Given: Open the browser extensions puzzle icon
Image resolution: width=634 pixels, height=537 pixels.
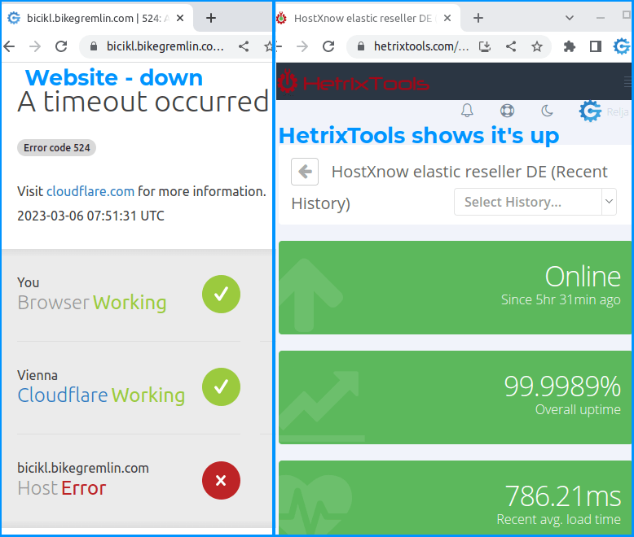Looking at the screenshot, I should (x=570, y=47).
